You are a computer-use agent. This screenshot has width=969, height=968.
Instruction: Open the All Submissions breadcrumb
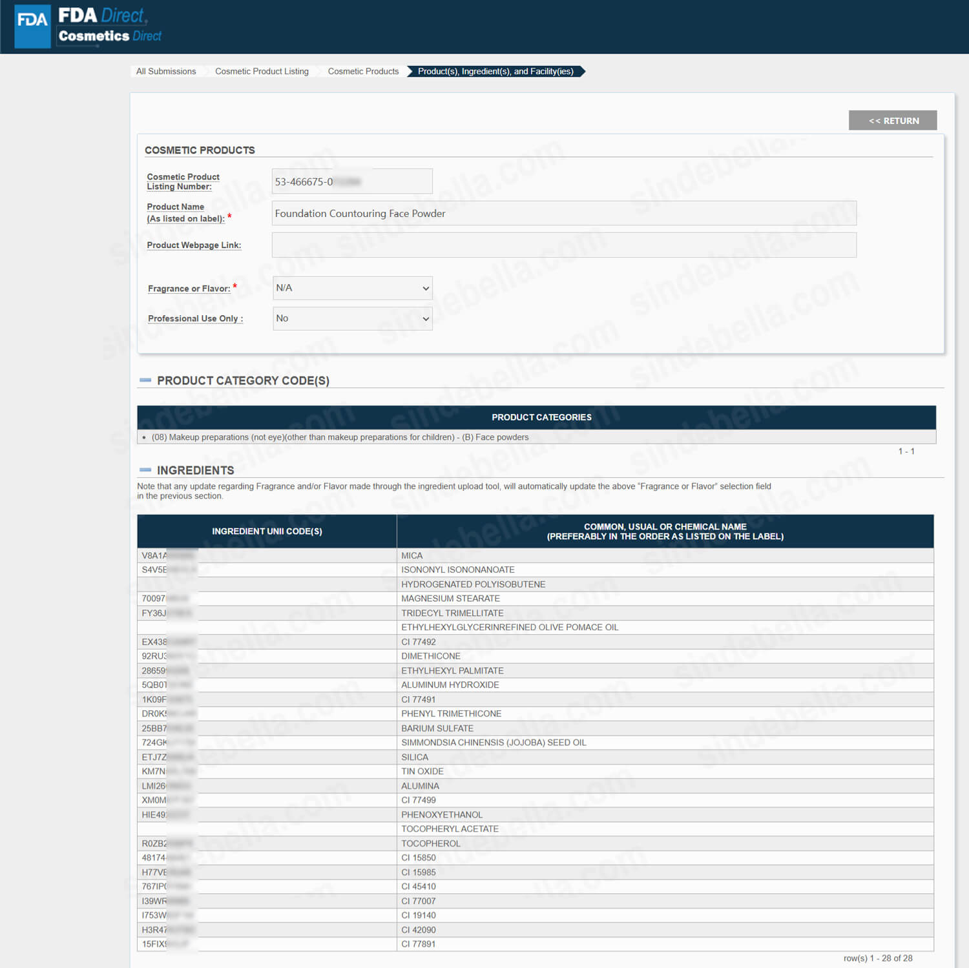[x=166, y=72]
